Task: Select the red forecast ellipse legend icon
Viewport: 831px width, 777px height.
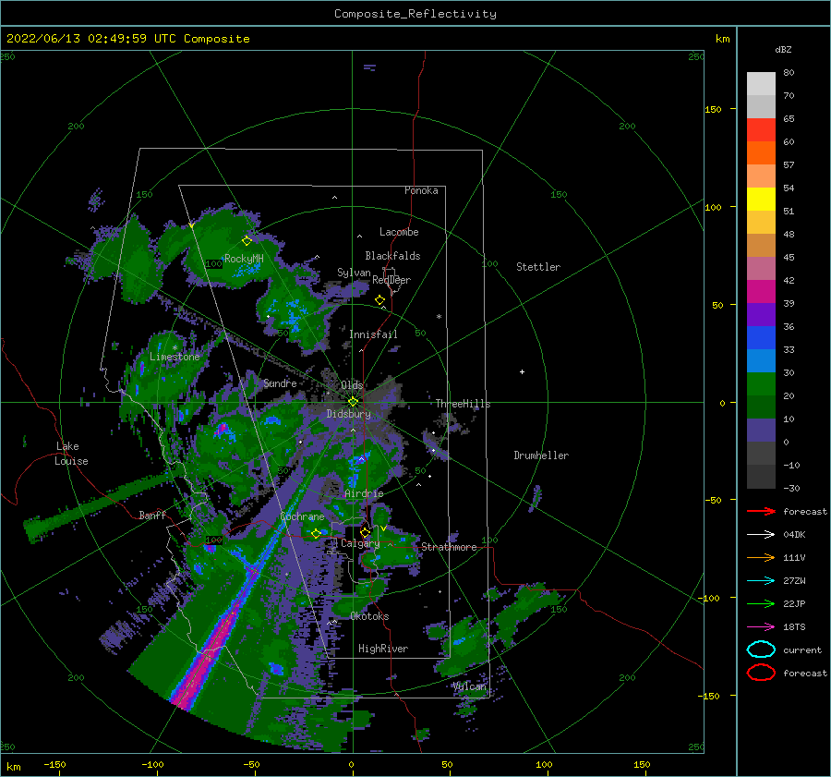Action: pyautogui.click(x=761, y=673)
